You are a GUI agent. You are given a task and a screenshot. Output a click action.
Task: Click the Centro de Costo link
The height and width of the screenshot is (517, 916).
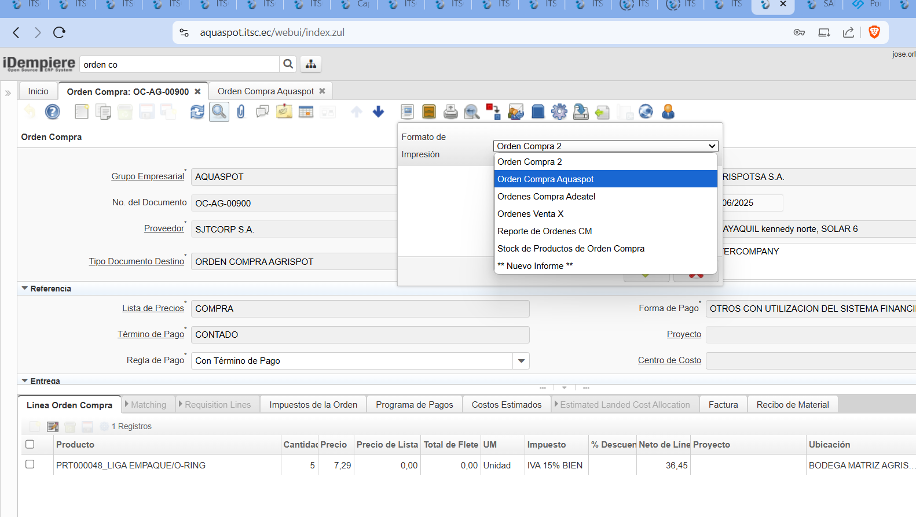pos(669,360)
